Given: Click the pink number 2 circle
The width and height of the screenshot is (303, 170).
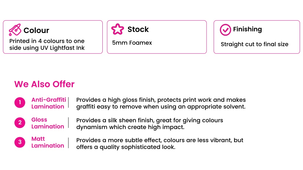Looking at the screenshot, I should [20, 122].
